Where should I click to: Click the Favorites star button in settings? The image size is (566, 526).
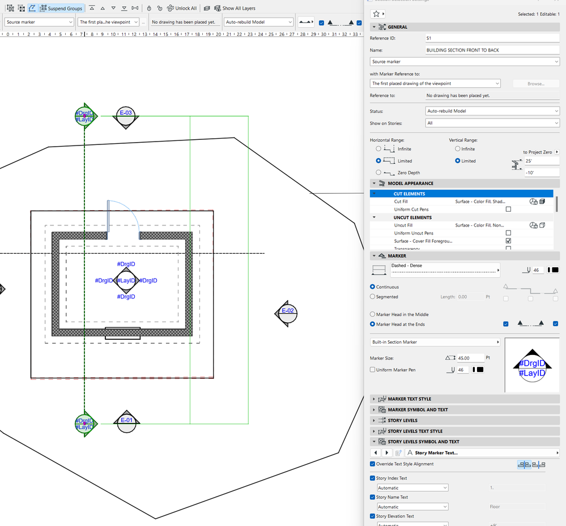pyautogui.click(x=376, y=14)
